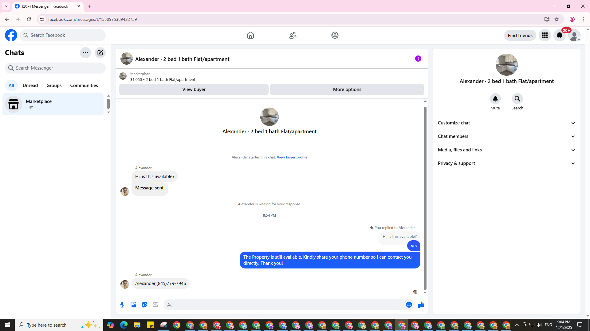The image size is (590, 331).
Task: Select the All chats filter
Action: pos(11,86)
